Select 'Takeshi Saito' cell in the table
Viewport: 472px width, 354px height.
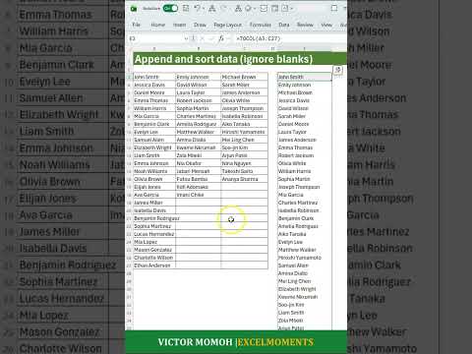(x=244, y=171)
